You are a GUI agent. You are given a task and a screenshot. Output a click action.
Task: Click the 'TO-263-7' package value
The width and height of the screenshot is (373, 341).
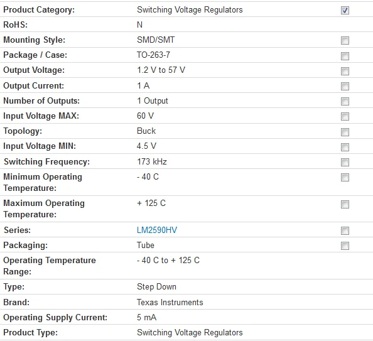pos(153,55)
